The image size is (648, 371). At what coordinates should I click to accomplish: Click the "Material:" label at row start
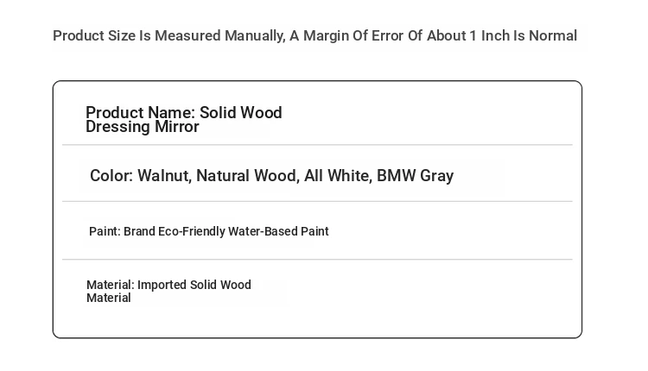(x=111, y=285)
